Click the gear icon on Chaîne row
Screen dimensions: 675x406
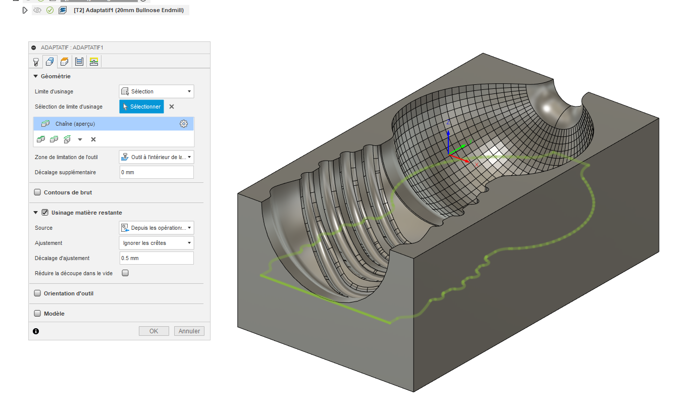pos(184,124)
